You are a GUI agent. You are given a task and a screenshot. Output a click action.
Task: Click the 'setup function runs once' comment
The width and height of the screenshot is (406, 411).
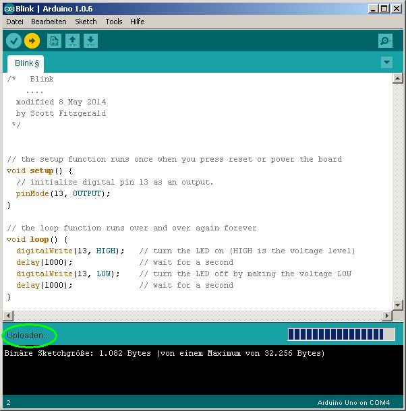[174, 160]
